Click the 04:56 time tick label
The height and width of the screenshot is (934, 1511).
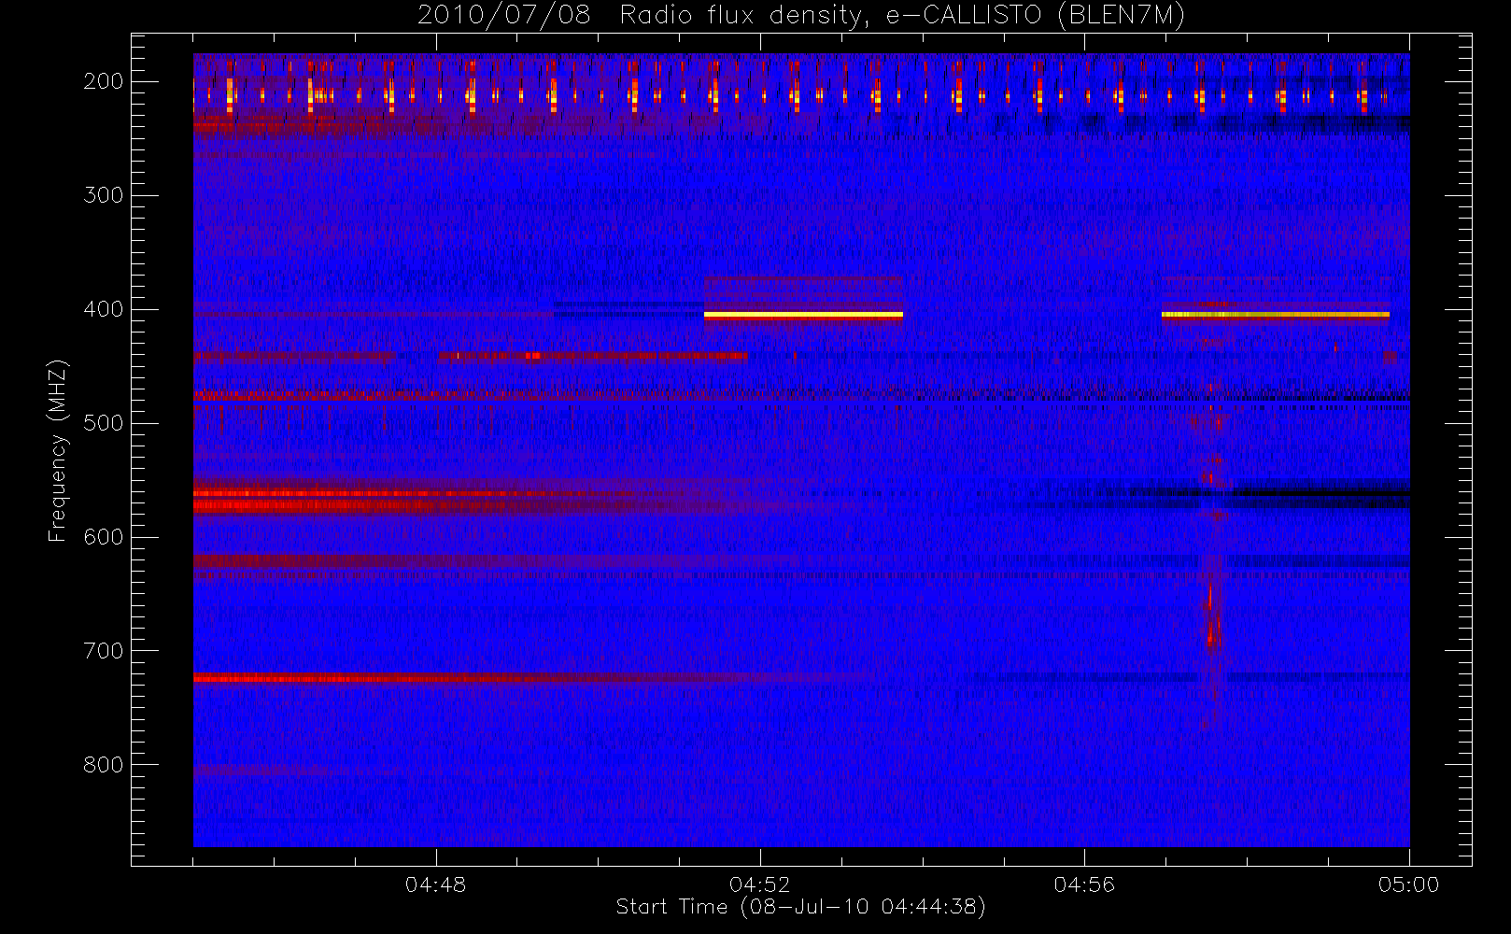point(1084,884)
